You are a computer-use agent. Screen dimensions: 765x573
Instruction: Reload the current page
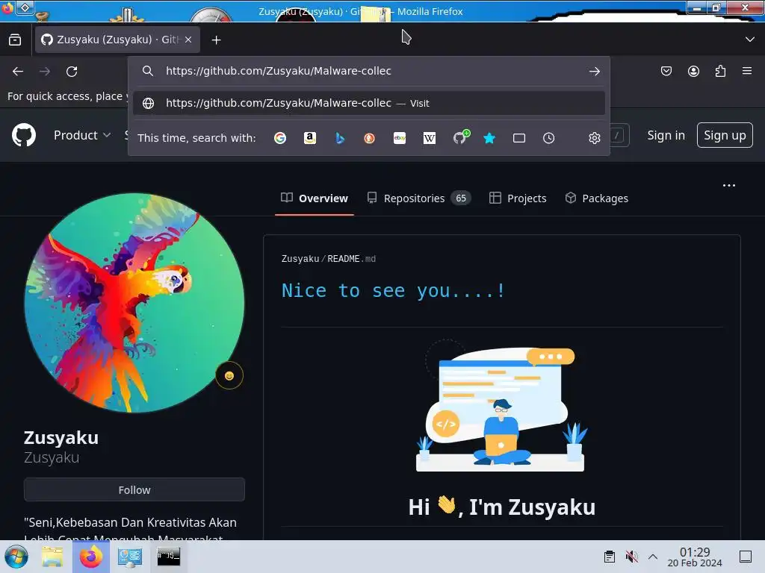pyautogui.click(x=72, y=72)
